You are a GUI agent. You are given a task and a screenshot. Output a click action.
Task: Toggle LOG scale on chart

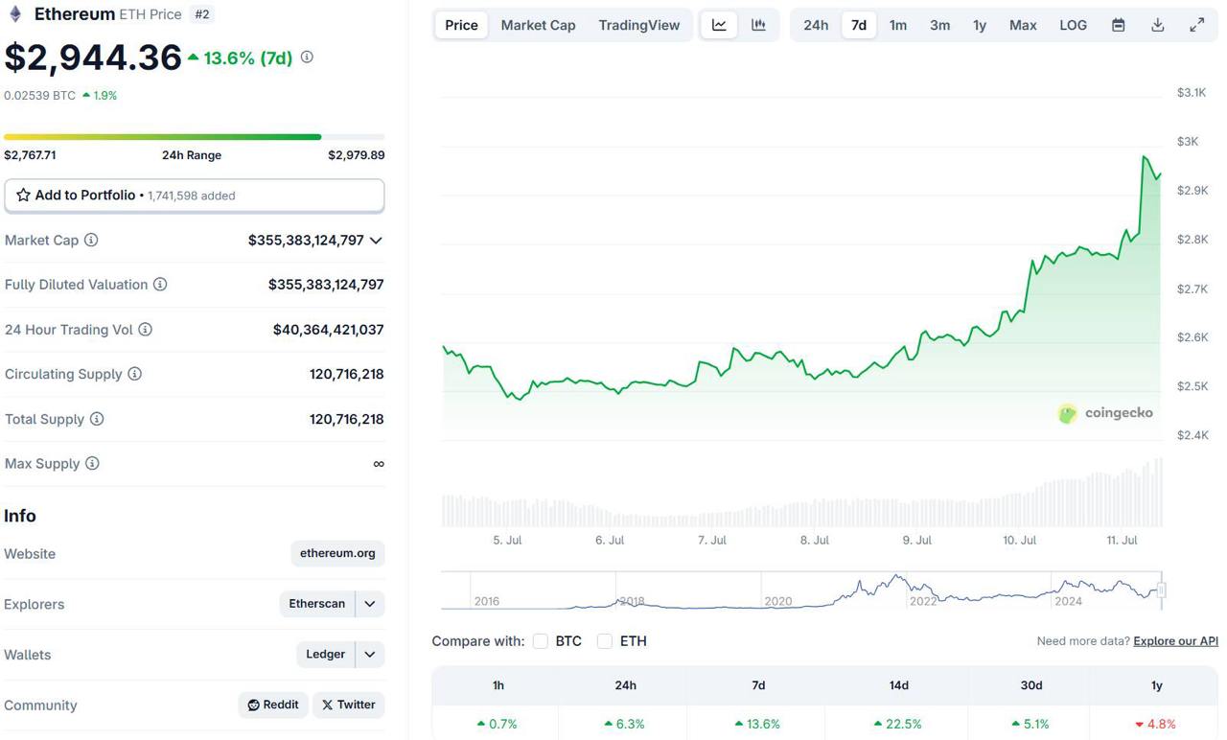[x=1073, y=25]
